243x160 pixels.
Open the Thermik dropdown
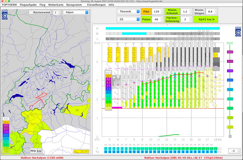[x=128, y=11]
